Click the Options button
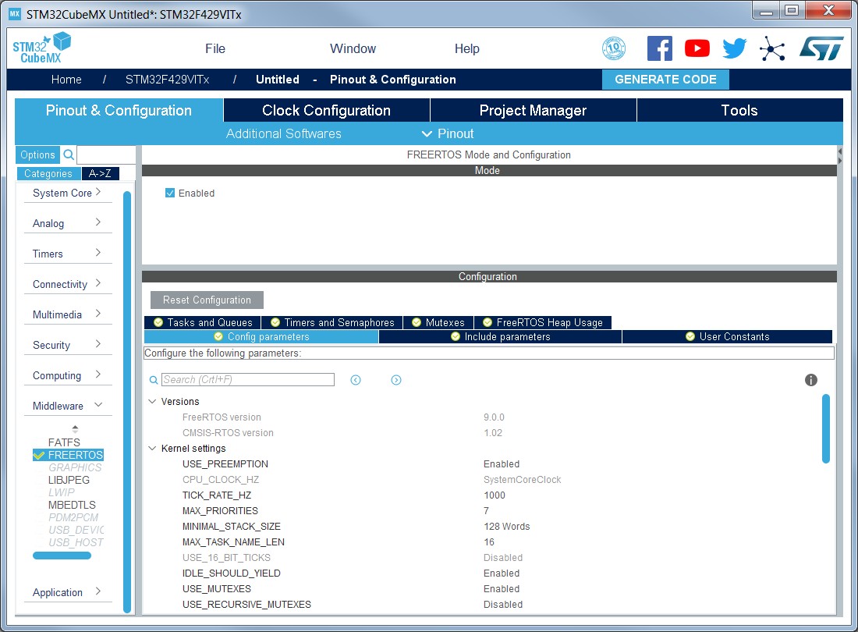Screen dimensions: 858x632 [37, 154]
